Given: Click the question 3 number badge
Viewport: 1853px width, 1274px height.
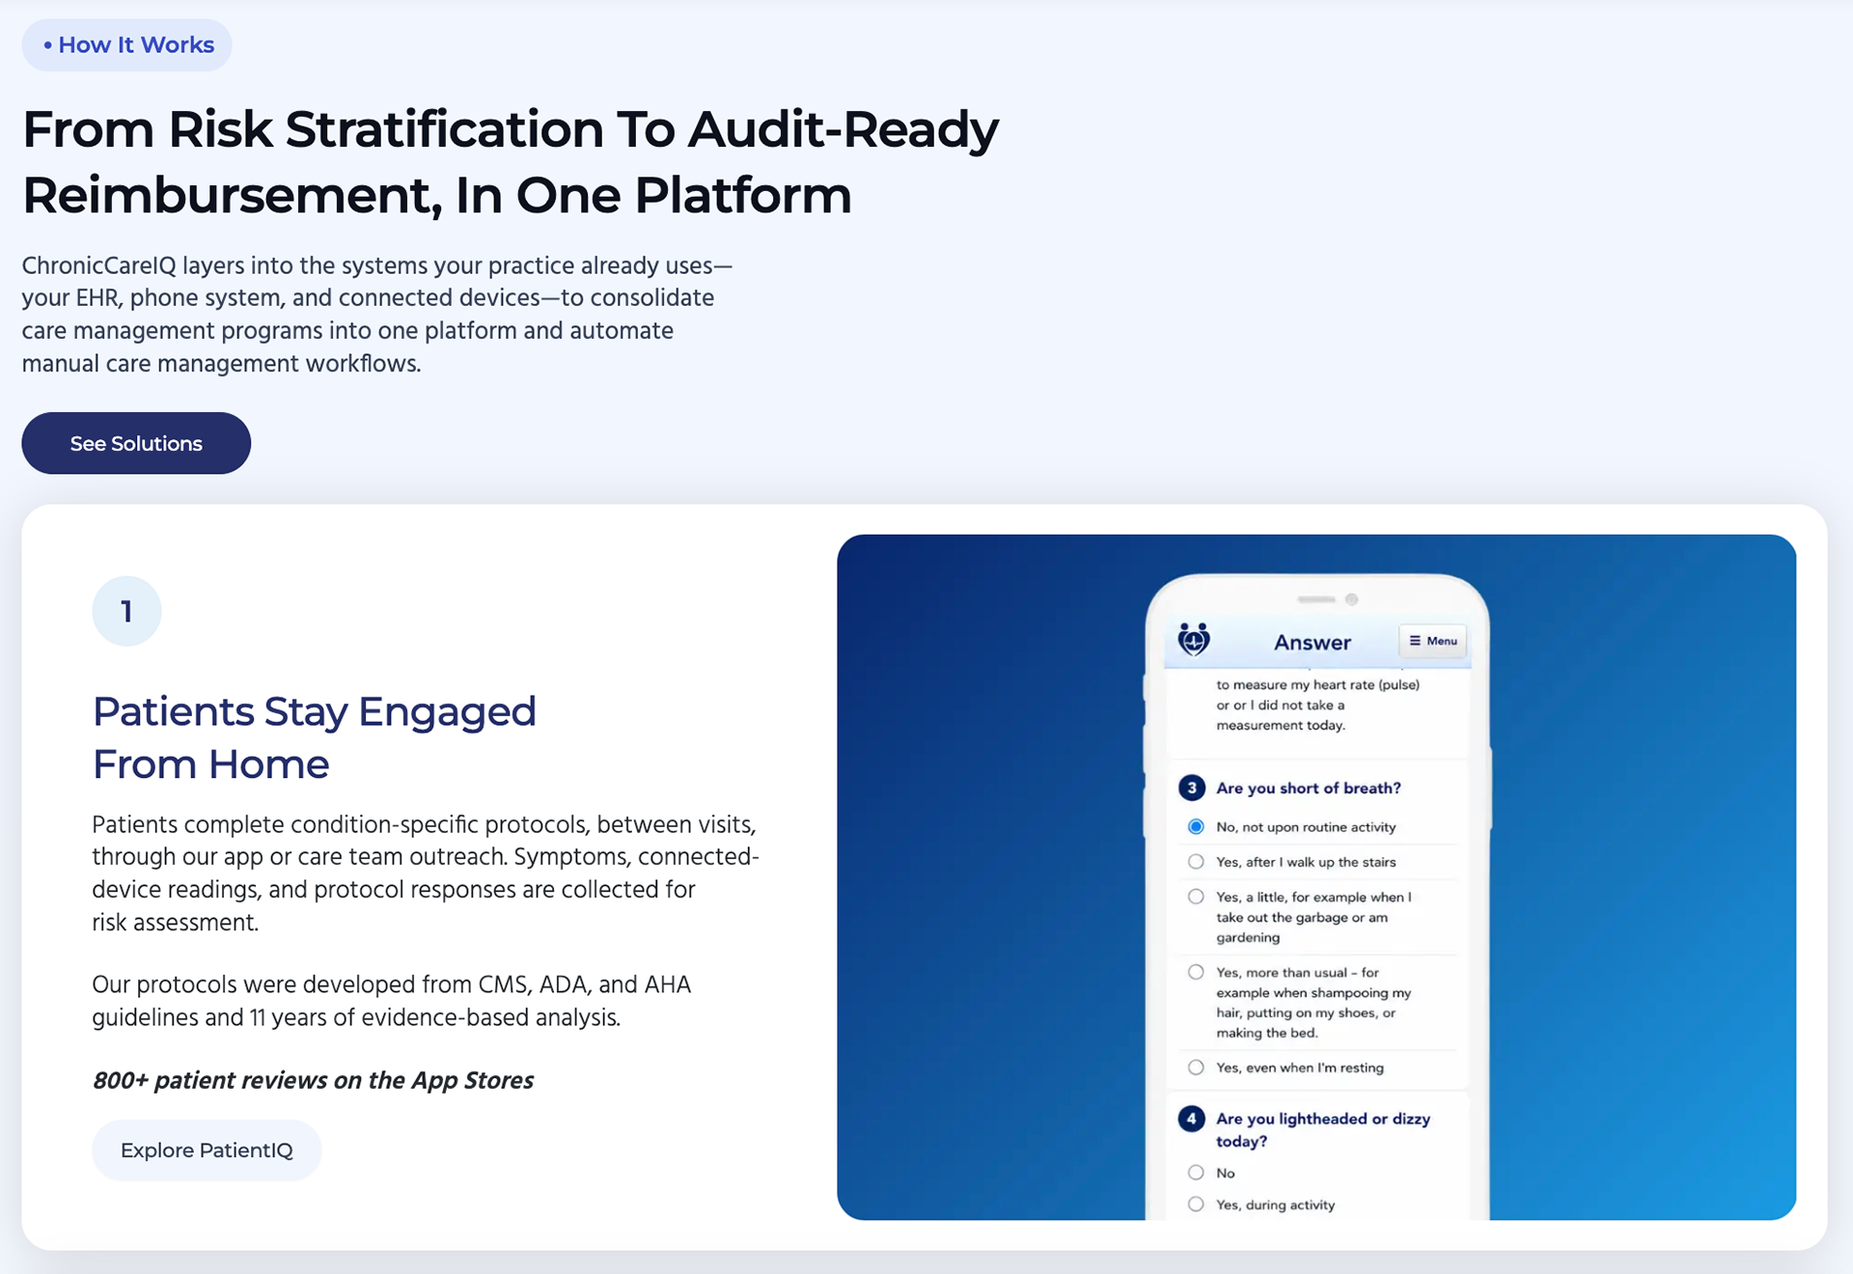Looking at the screenshot, I should pyautogui.click(x=1192, y=788).
